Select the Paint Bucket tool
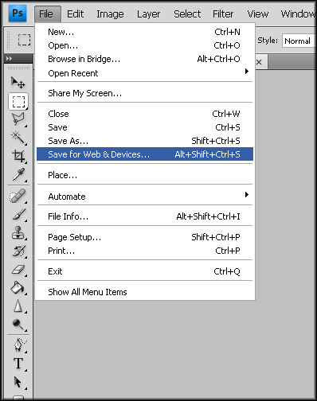This screenshot has height=401, width=317. [x=18, y=288]
